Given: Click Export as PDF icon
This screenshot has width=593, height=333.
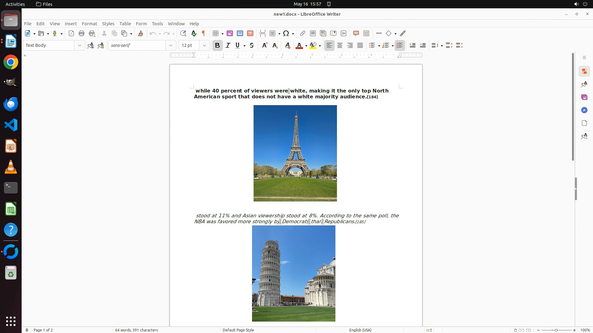Looking at the screenshot, I should (x=71, y=34).
